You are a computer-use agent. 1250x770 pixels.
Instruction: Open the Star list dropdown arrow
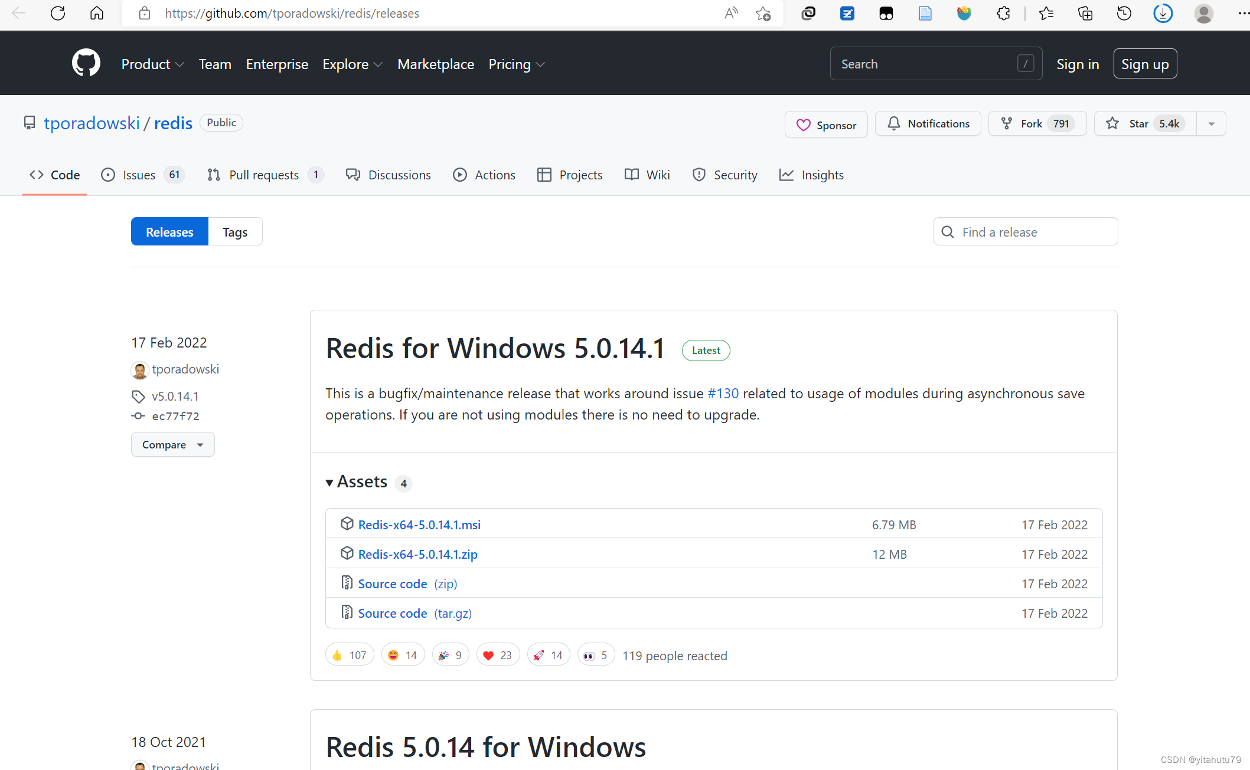coord(1211,123)
